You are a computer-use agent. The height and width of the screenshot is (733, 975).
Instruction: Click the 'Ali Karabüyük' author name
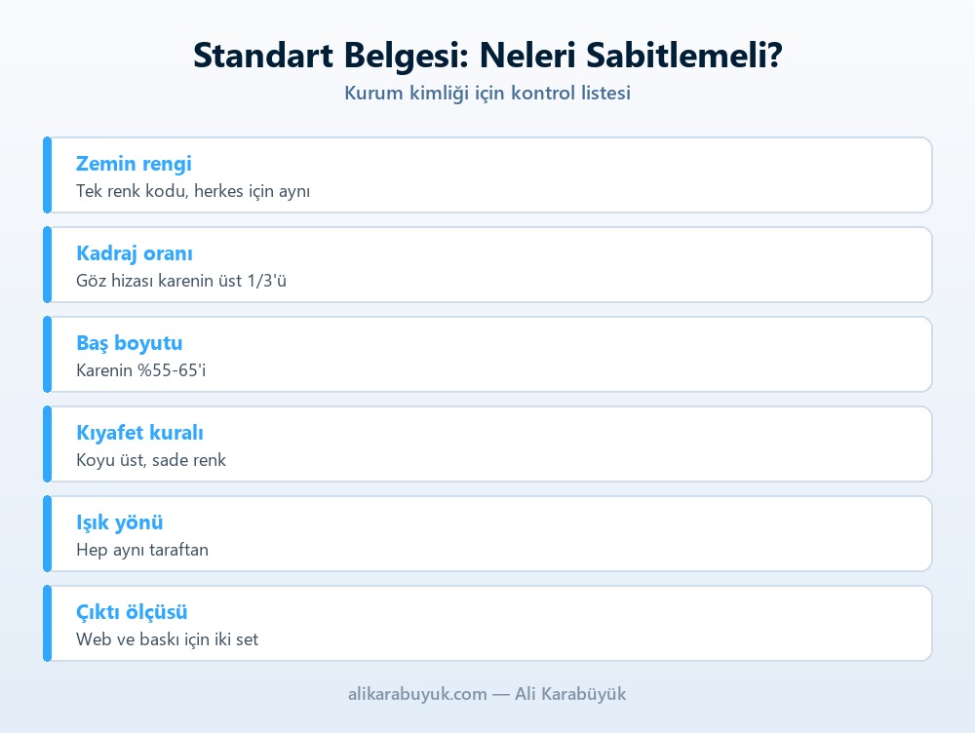[x=570, y=694]
